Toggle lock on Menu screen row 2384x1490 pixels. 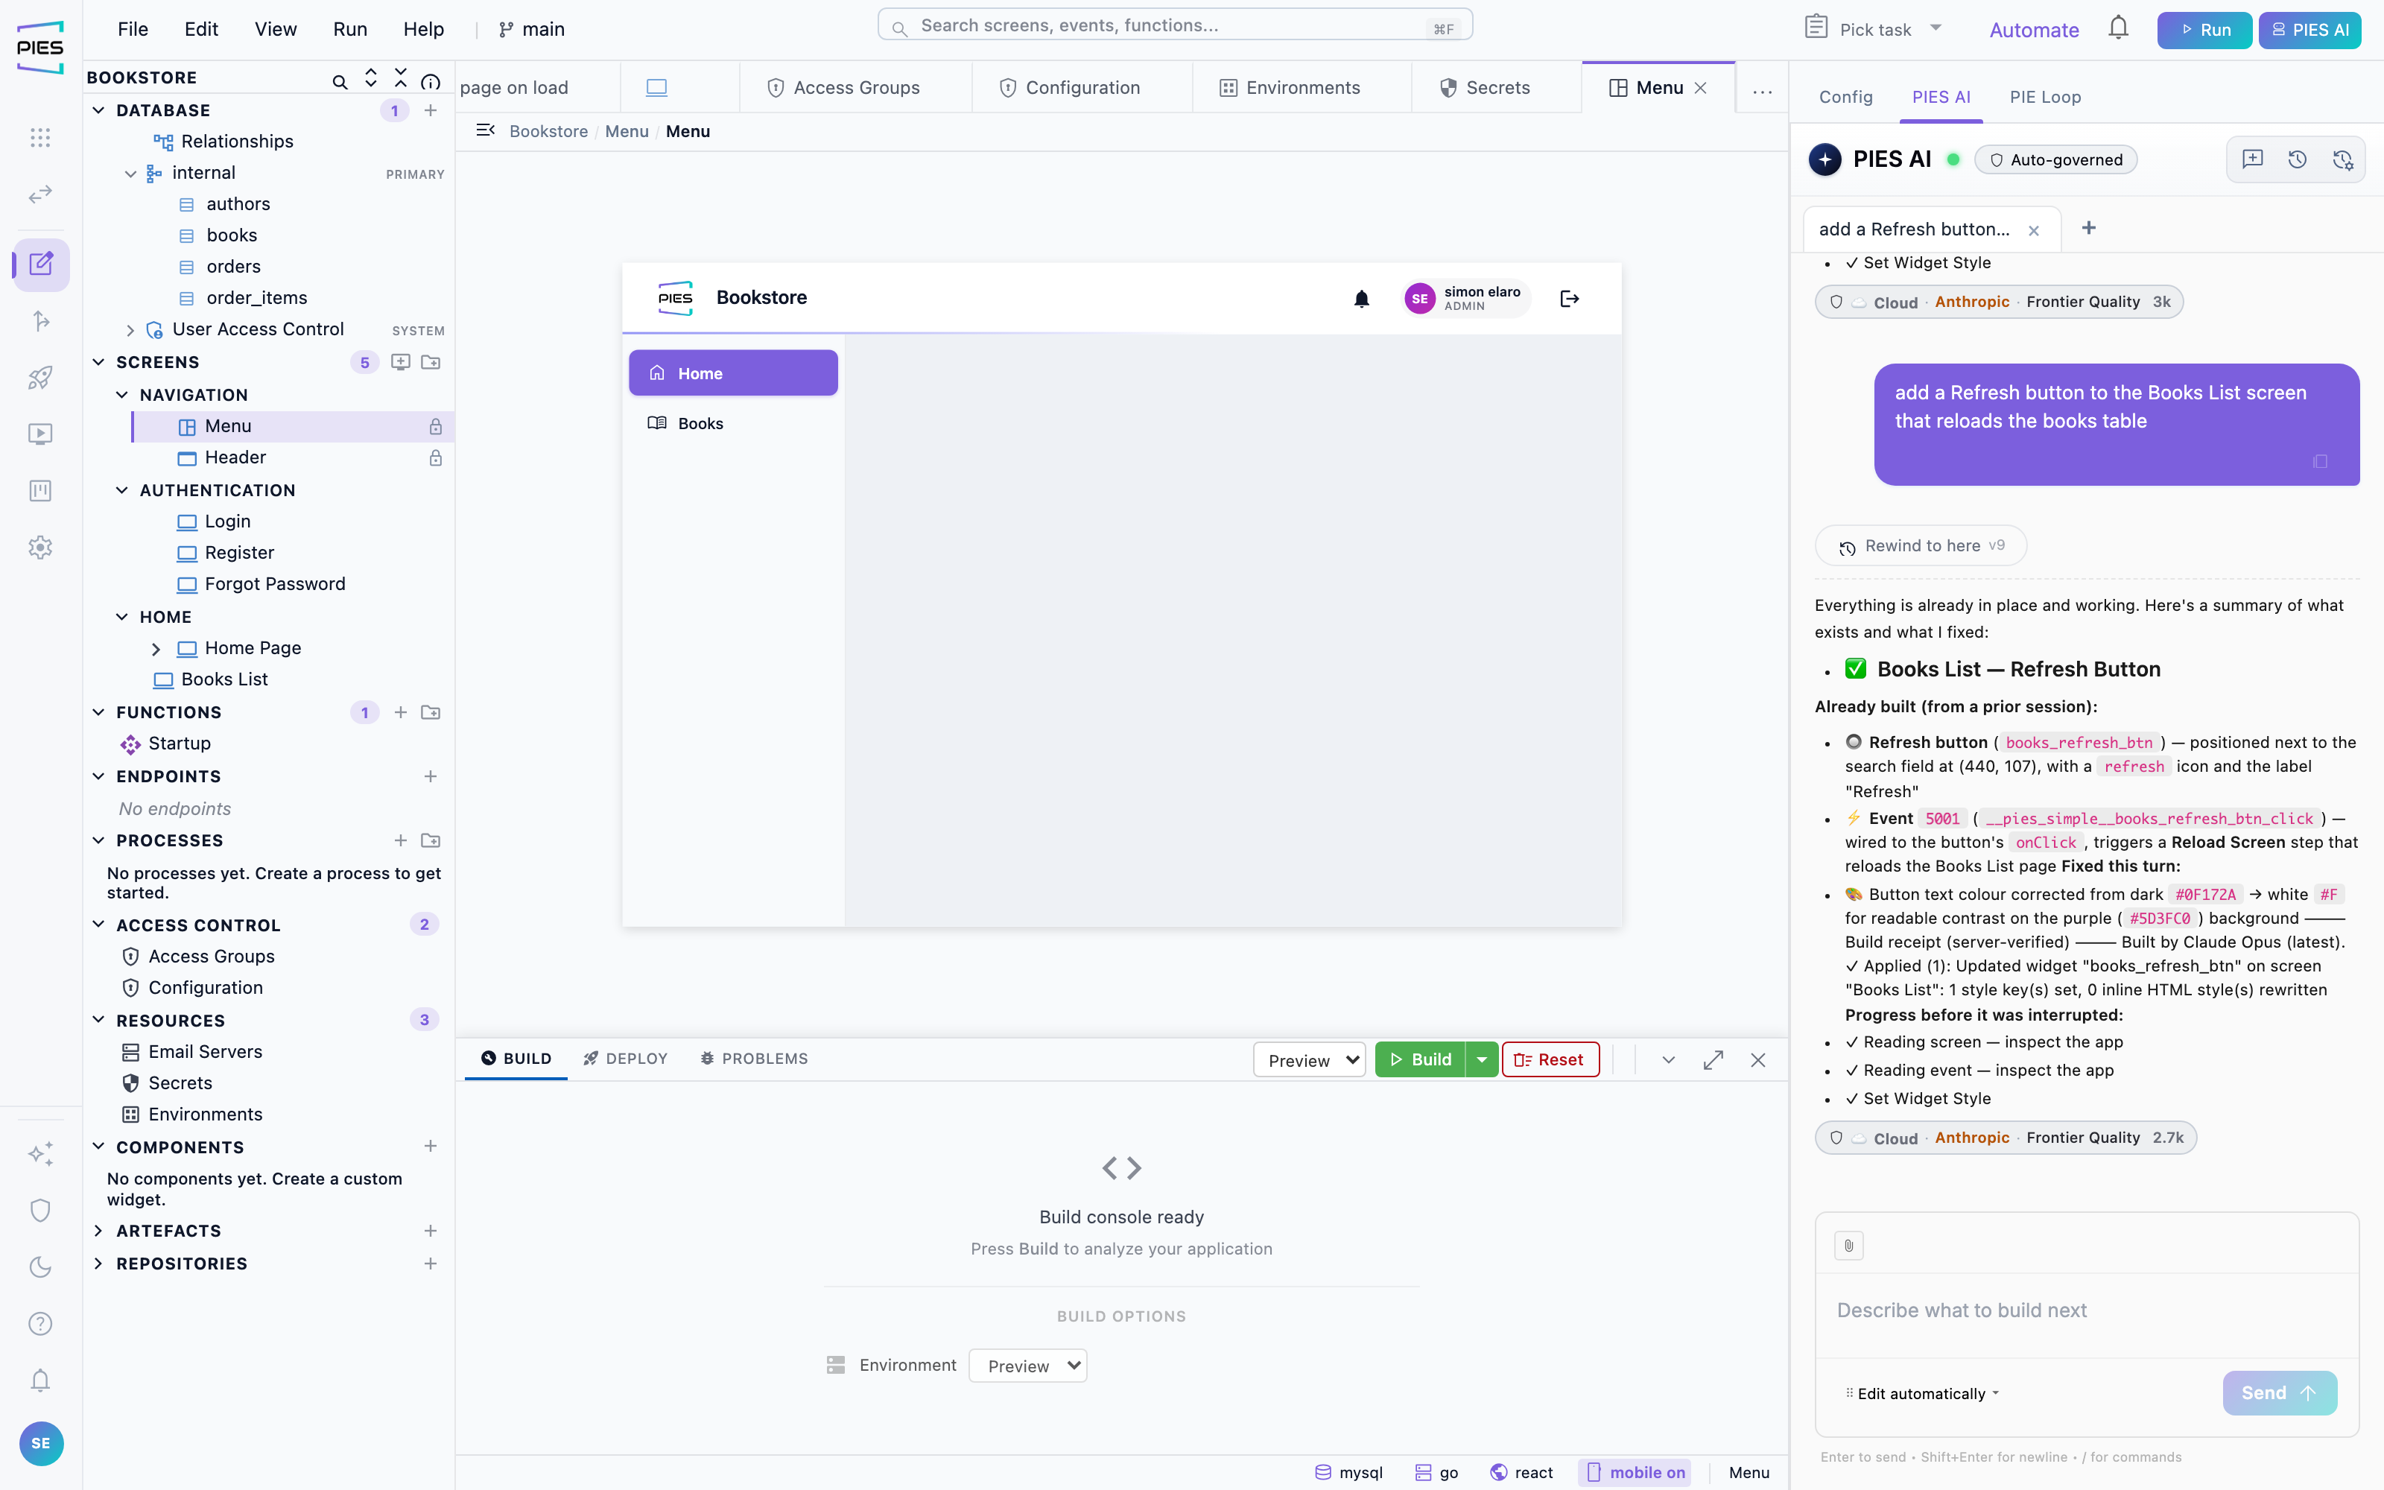coord(435,427)
